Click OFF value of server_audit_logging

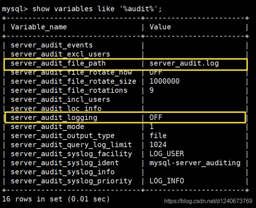[156, 117]
